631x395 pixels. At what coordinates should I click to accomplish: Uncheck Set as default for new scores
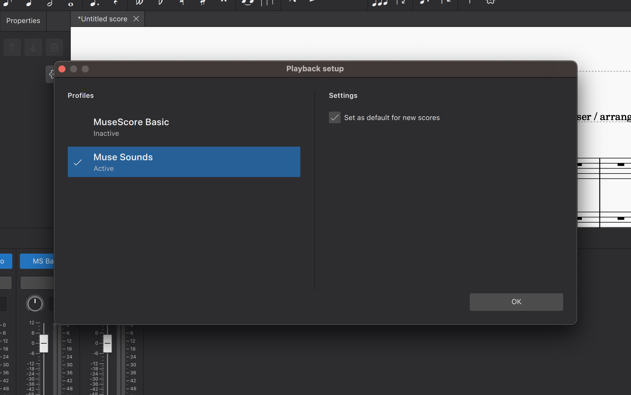(x=334, y=117)
